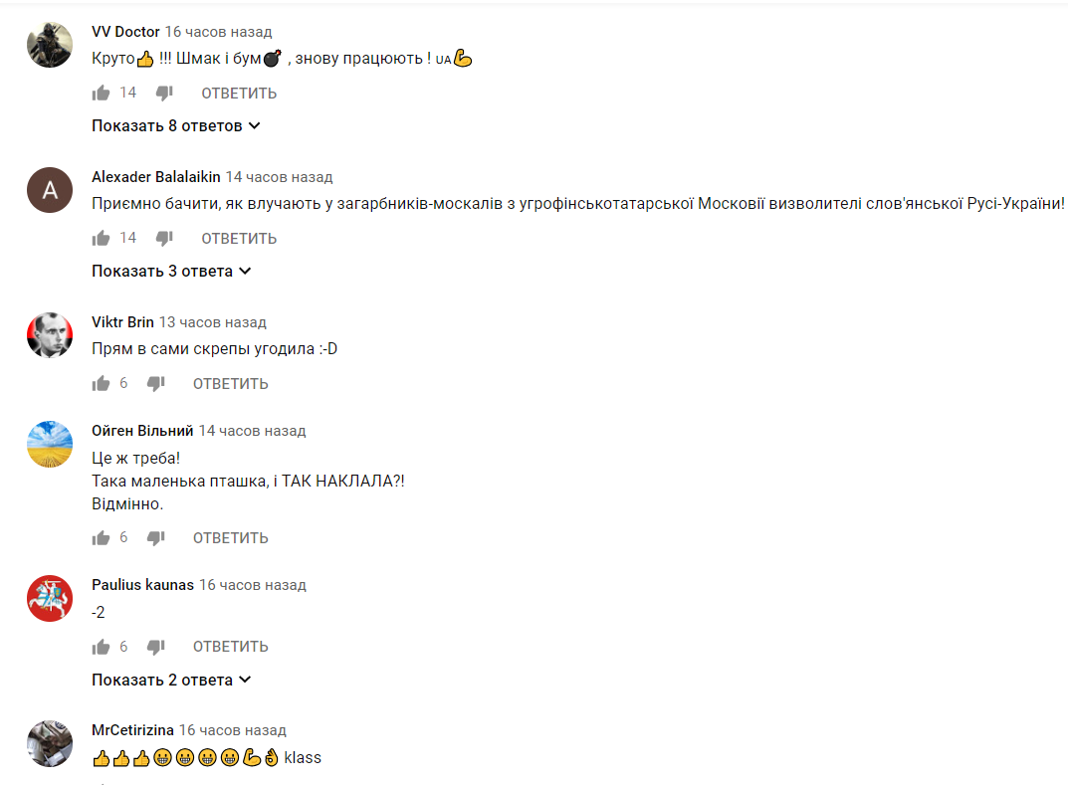
Task: Open MrCetirizina's channel name link
Action: point(132,730)
